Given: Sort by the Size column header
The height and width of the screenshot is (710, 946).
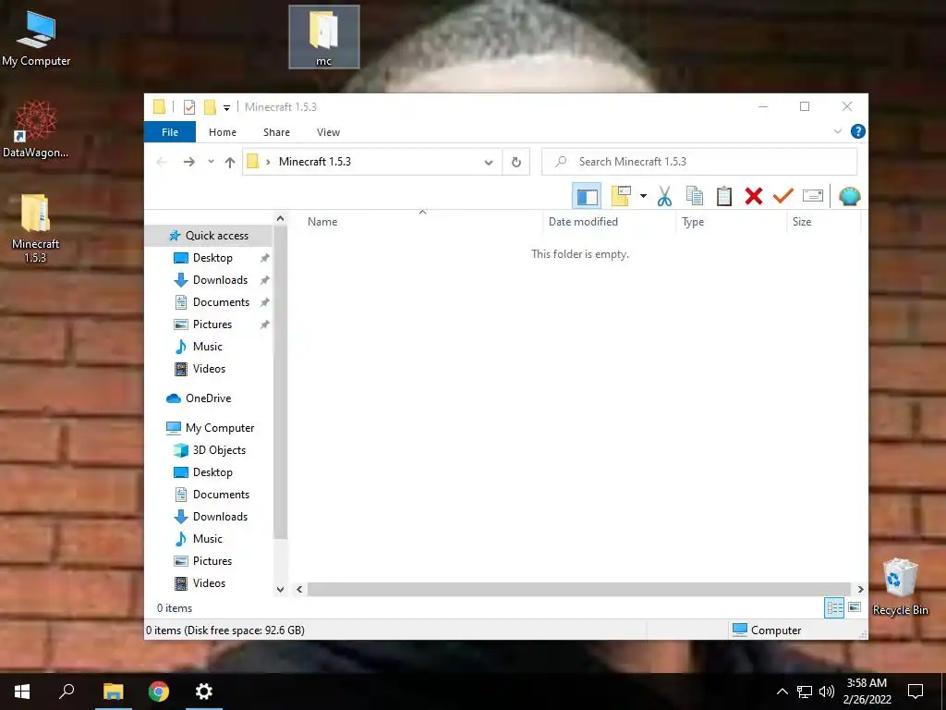Looking at the screenshot, I should coord(824,222).
